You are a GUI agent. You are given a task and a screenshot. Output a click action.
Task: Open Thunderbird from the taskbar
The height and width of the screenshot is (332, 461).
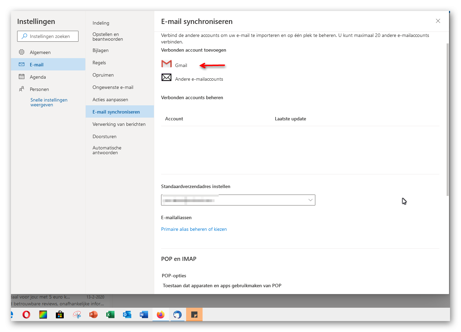(x=178, y=315)
